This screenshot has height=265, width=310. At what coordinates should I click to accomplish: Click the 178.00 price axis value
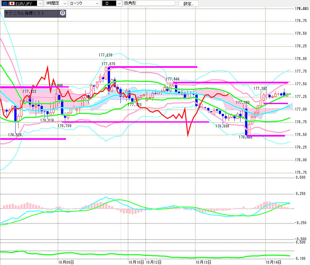click(301, 59)
